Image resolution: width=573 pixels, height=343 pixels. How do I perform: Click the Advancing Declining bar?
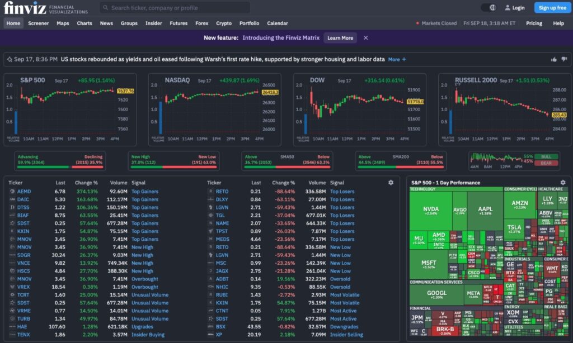[60, 161]
